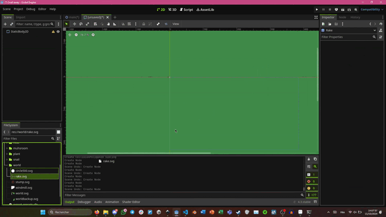This screenshot has width=386, height=217.
Task: Open the Rake object dropdown
Action: (349, 30)
